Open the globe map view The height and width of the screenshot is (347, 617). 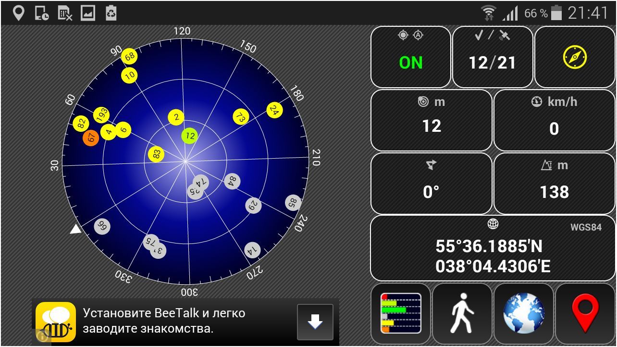pyautogui.click(x=524, y=313)
